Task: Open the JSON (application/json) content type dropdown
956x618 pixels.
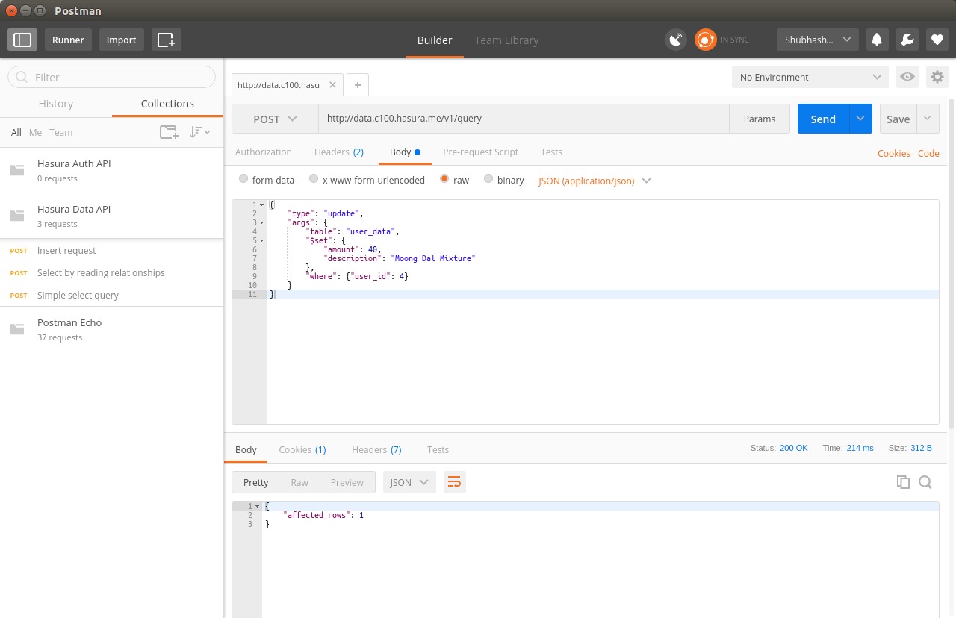Action: click(x=595, y=181)
